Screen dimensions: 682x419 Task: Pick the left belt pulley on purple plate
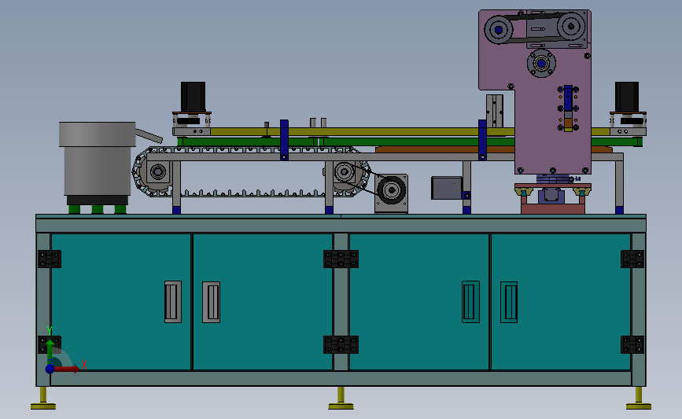pos(499,30)
